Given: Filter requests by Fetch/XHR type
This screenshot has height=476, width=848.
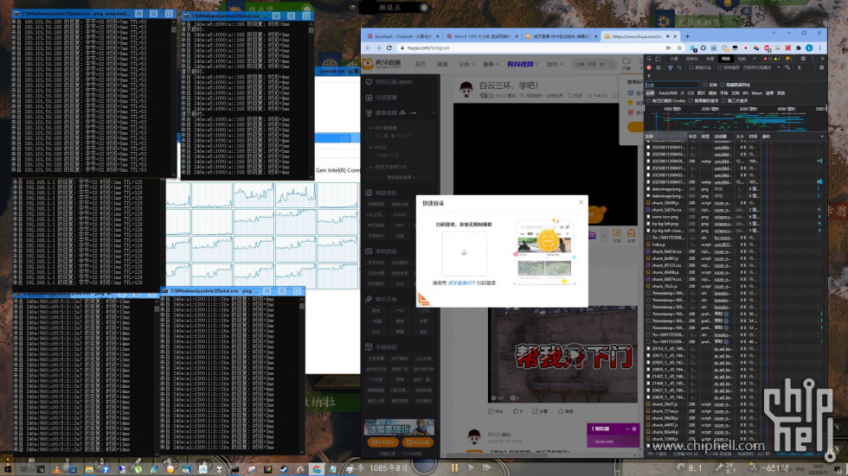Looking at the screenshot, I should pos(668,93).
